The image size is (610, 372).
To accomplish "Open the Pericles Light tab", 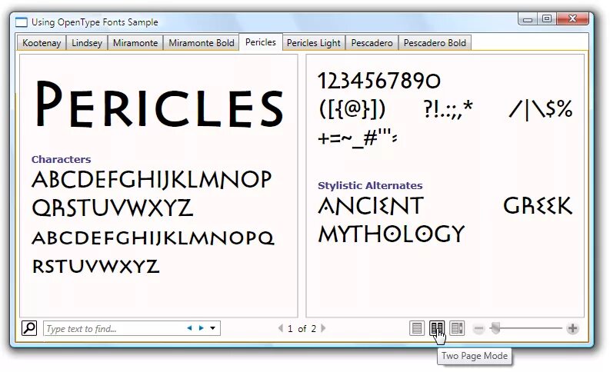I will click(x=314, y=43).
